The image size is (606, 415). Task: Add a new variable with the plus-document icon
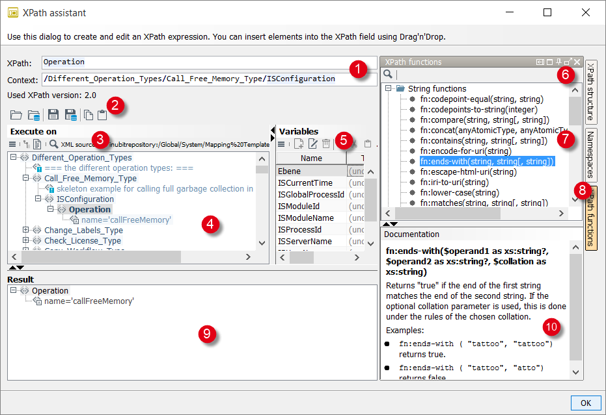pyautogui.click(x=299, y=144)
